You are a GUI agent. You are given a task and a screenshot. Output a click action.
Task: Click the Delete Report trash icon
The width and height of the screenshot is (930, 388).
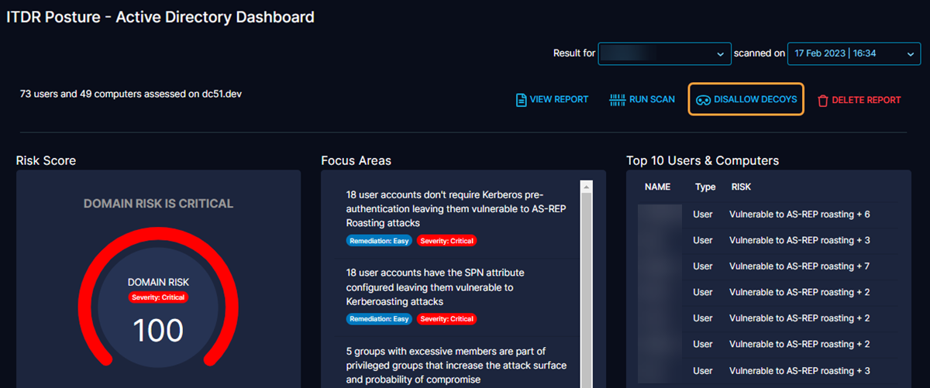click(x=822, y=100)
